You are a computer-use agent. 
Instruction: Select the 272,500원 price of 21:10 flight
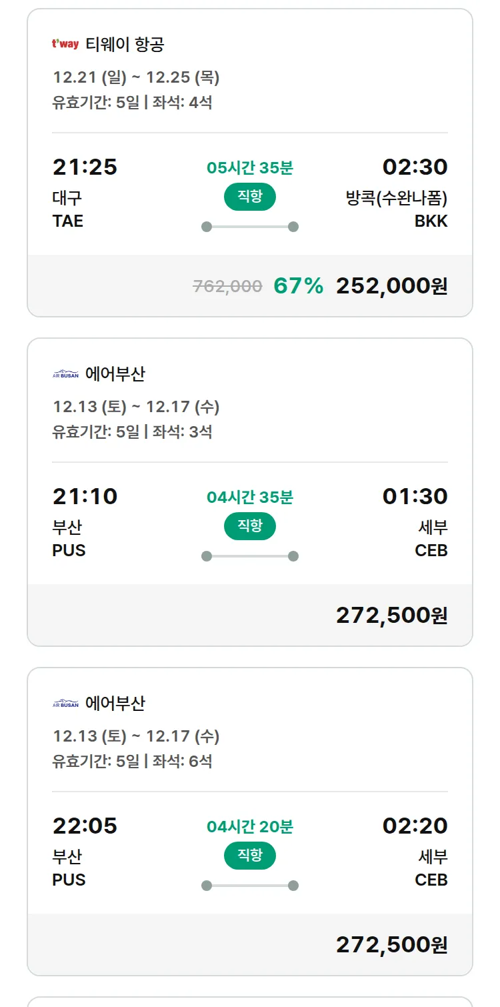click(x=391, y=615)
